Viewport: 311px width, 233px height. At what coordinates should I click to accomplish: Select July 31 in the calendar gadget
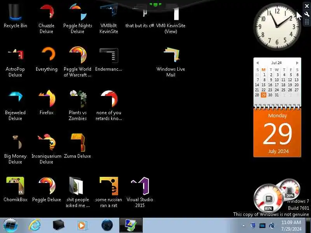click(x=277, y=95)
